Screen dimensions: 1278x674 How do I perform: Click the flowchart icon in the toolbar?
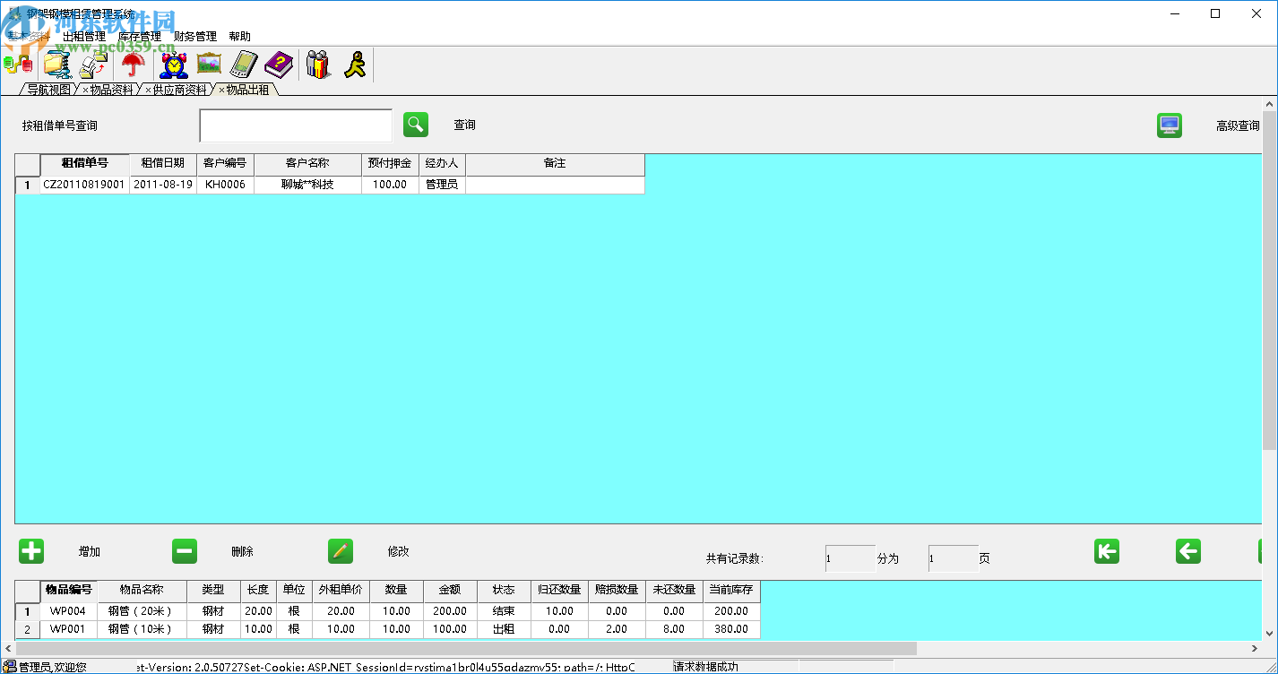click(x=18, y=65)
